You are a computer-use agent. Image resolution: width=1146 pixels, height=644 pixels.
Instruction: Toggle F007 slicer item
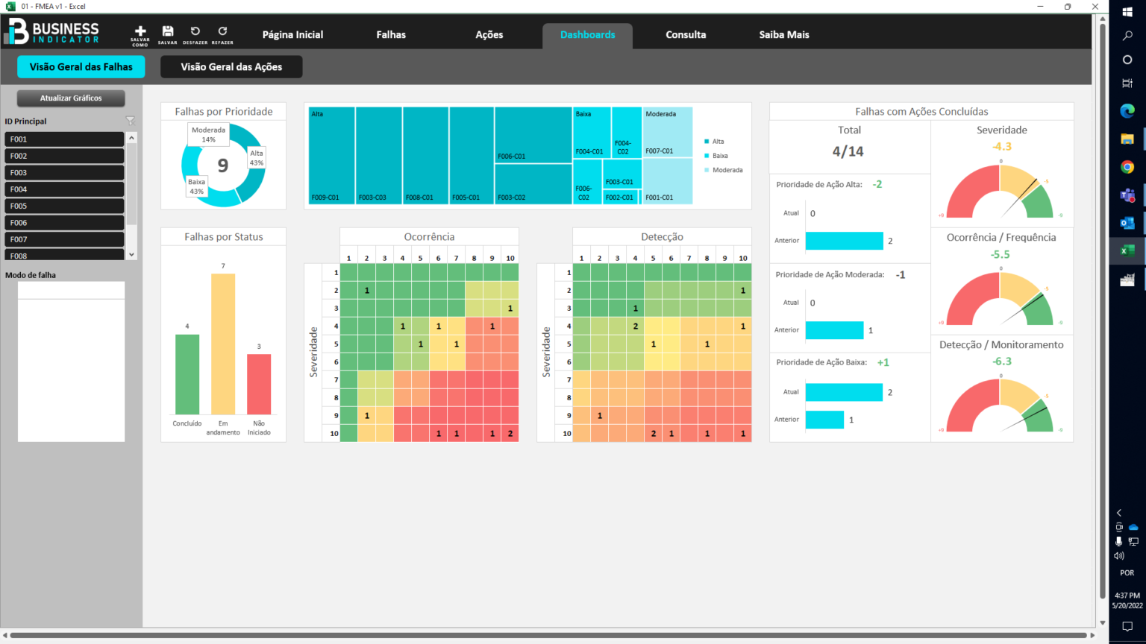coord(64,239)
